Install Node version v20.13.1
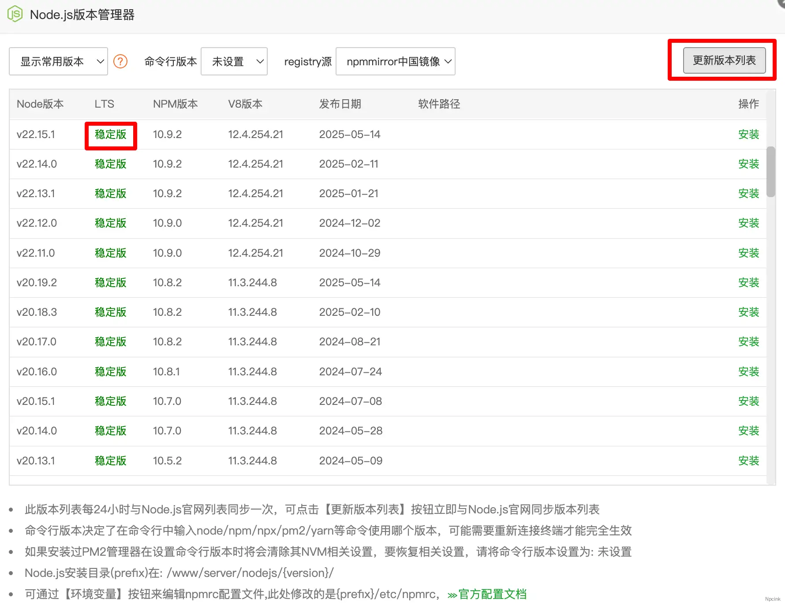The image size is (785, 606). click(748, 460)
